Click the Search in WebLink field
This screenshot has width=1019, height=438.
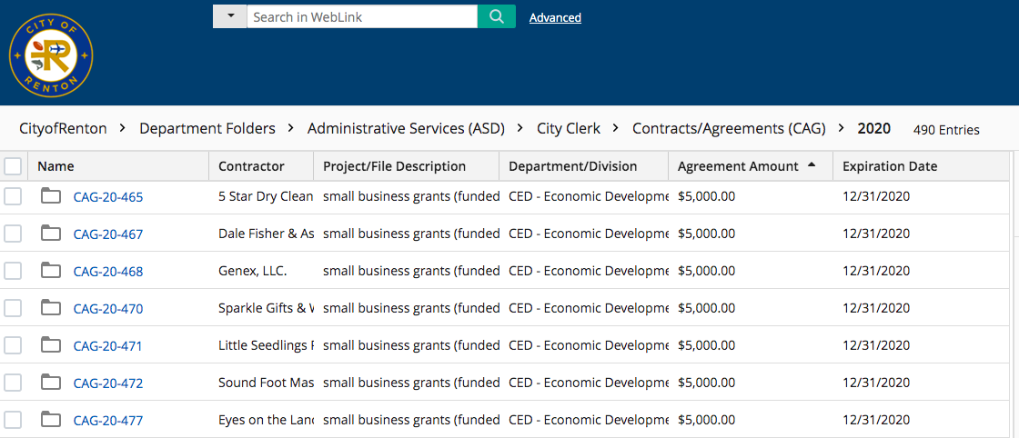point(361,16)
